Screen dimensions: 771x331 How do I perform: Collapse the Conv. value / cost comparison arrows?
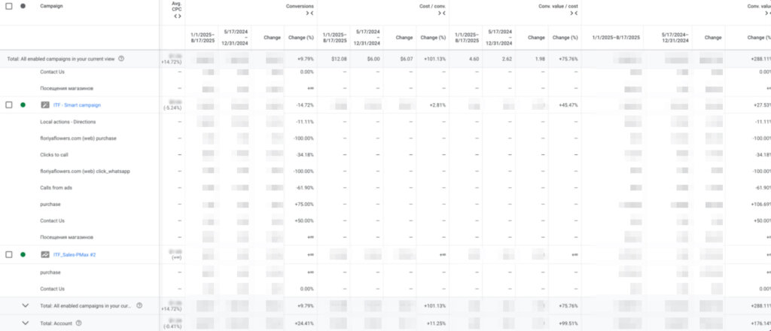[573, 14]
